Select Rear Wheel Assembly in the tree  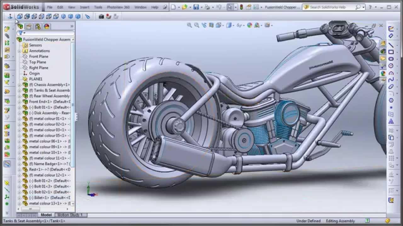49,96
